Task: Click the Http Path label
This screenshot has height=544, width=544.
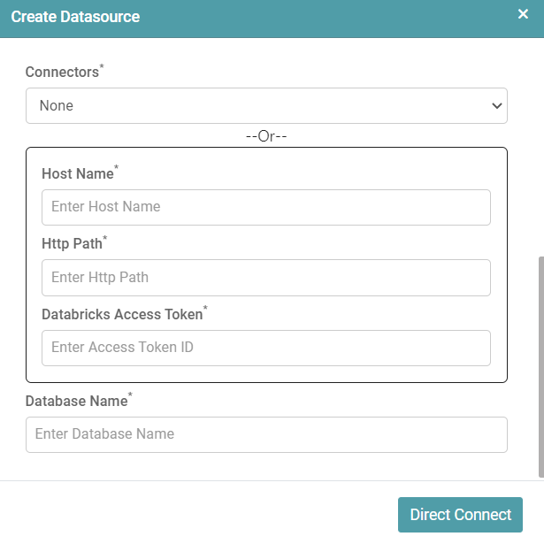Action: (72, 244)
